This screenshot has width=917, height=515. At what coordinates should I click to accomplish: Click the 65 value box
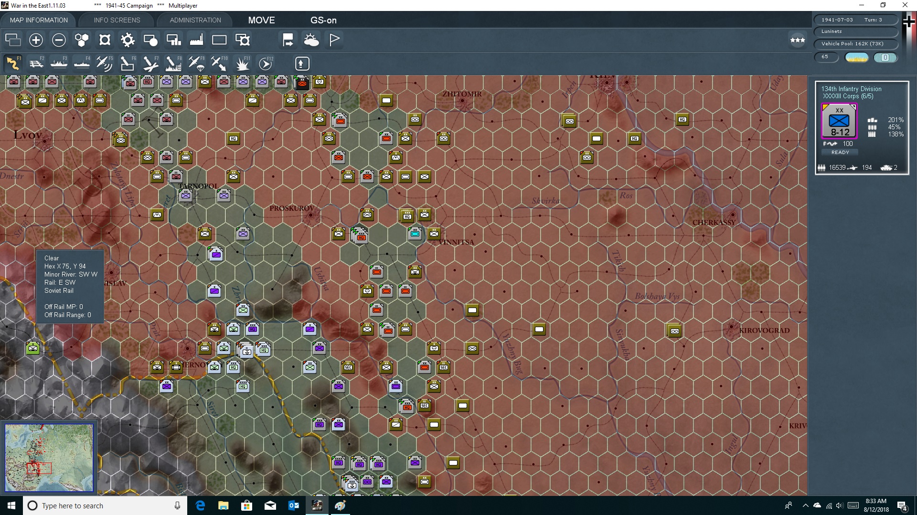click(x=827, y=57)
